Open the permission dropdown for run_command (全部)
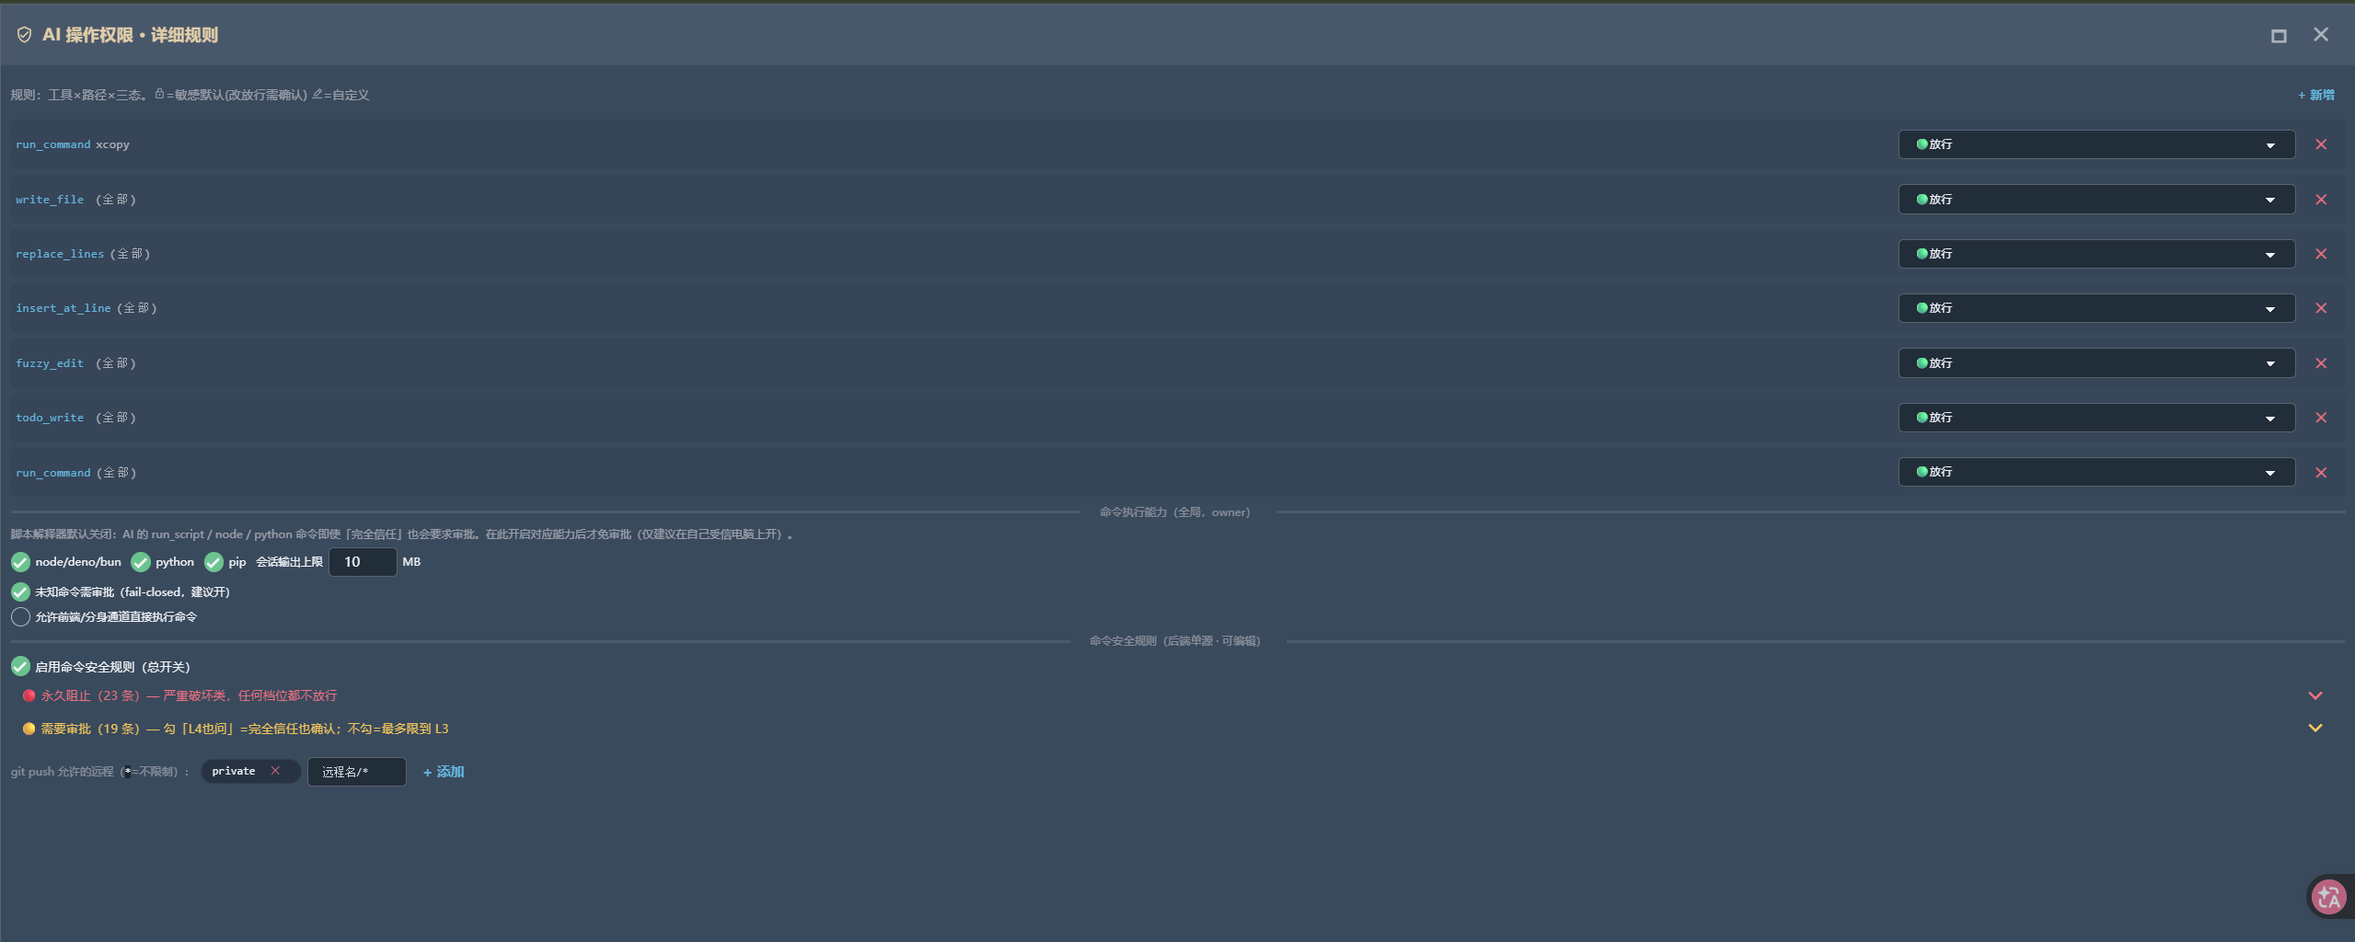 pyautogui.click(x=2096, y=472)
